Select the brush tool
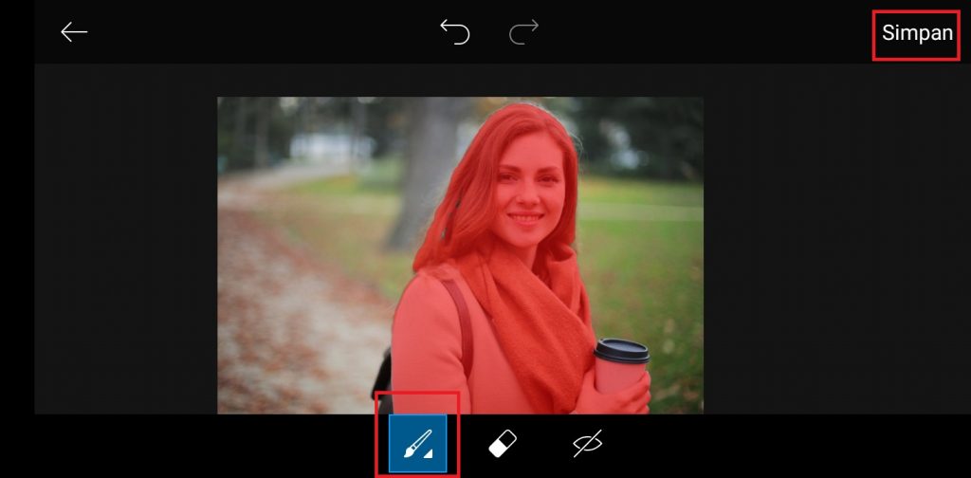971x478 pixels. click(417, 443)
